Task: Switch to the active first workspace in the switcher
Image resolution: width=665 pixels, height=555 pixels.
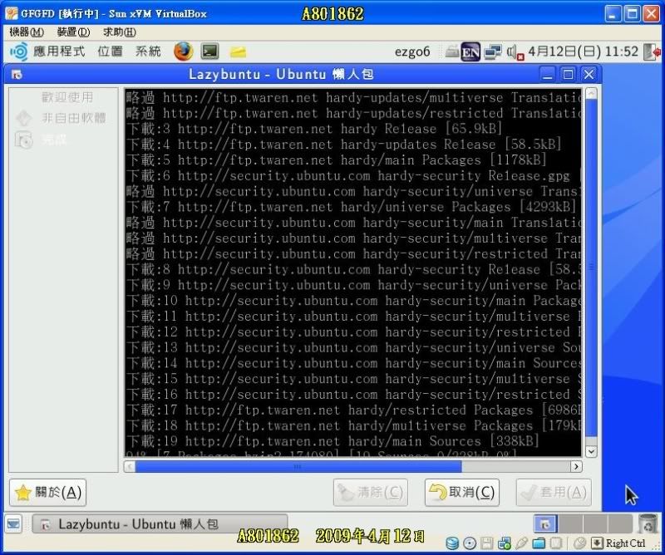Action: 545,524
